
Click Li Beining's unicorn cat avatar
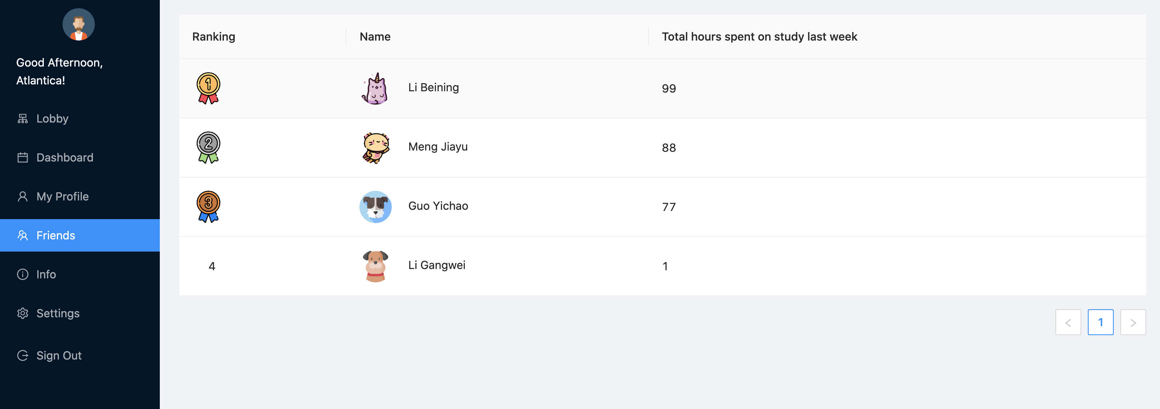376,88
